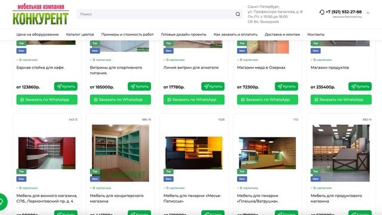Open Мебель для продуктового магазина title link
The width and height of the screenshot is (382, 215).
336,198
